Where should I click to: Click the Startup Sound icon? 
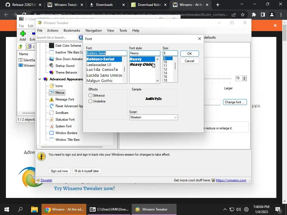tap(52, 66)
